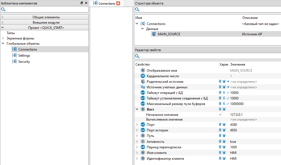Image resolution: width=281 pixels, height=165 pixels.
Task: Click the Родительский источник property icon
Action: click(143, 82)
